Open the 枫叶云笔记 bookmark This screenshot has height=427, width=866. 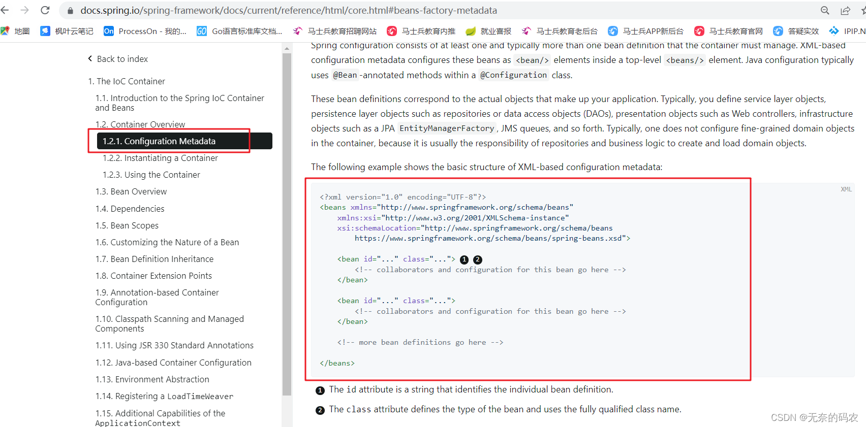coord(67,31)
